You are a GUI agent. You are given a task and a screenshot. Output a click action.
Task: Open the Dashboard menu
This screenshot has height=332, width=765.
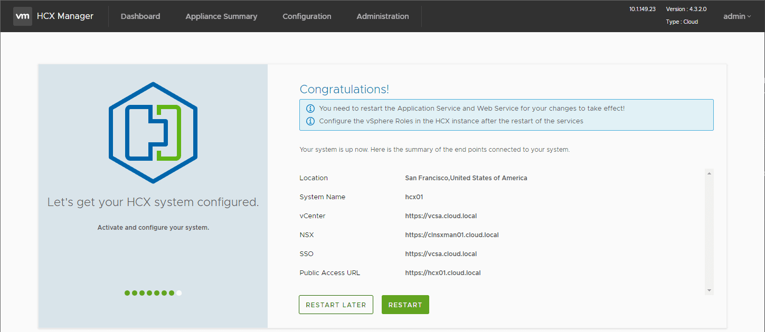coord(140,16)
